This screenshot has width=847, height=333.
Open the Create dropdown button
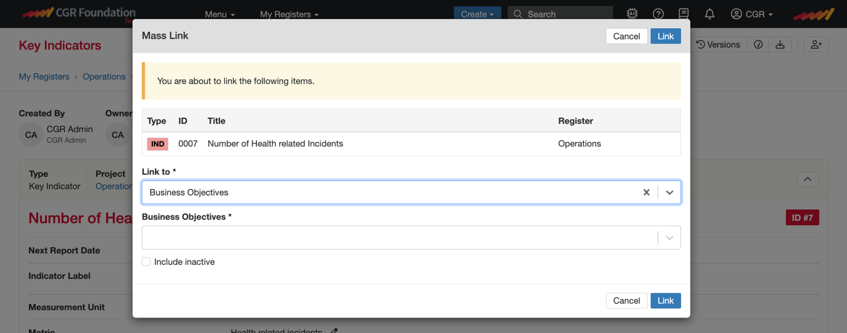[478, 14]
